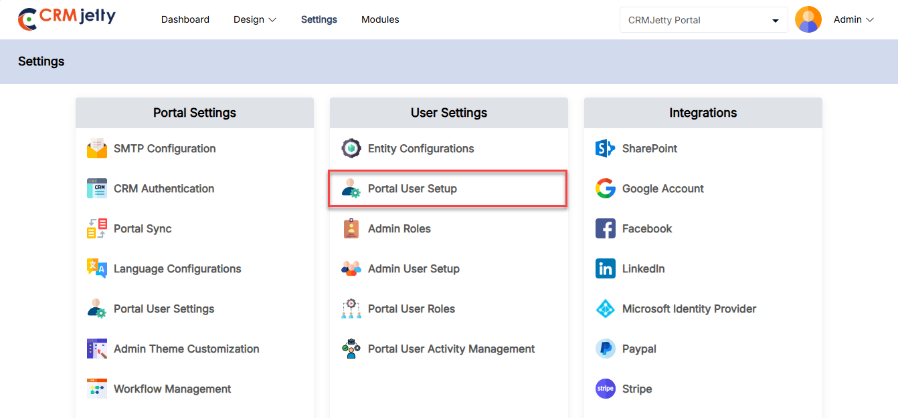Click the Language Configurations translate icon
Screen dimensions: 898x418
pos(97,269)
